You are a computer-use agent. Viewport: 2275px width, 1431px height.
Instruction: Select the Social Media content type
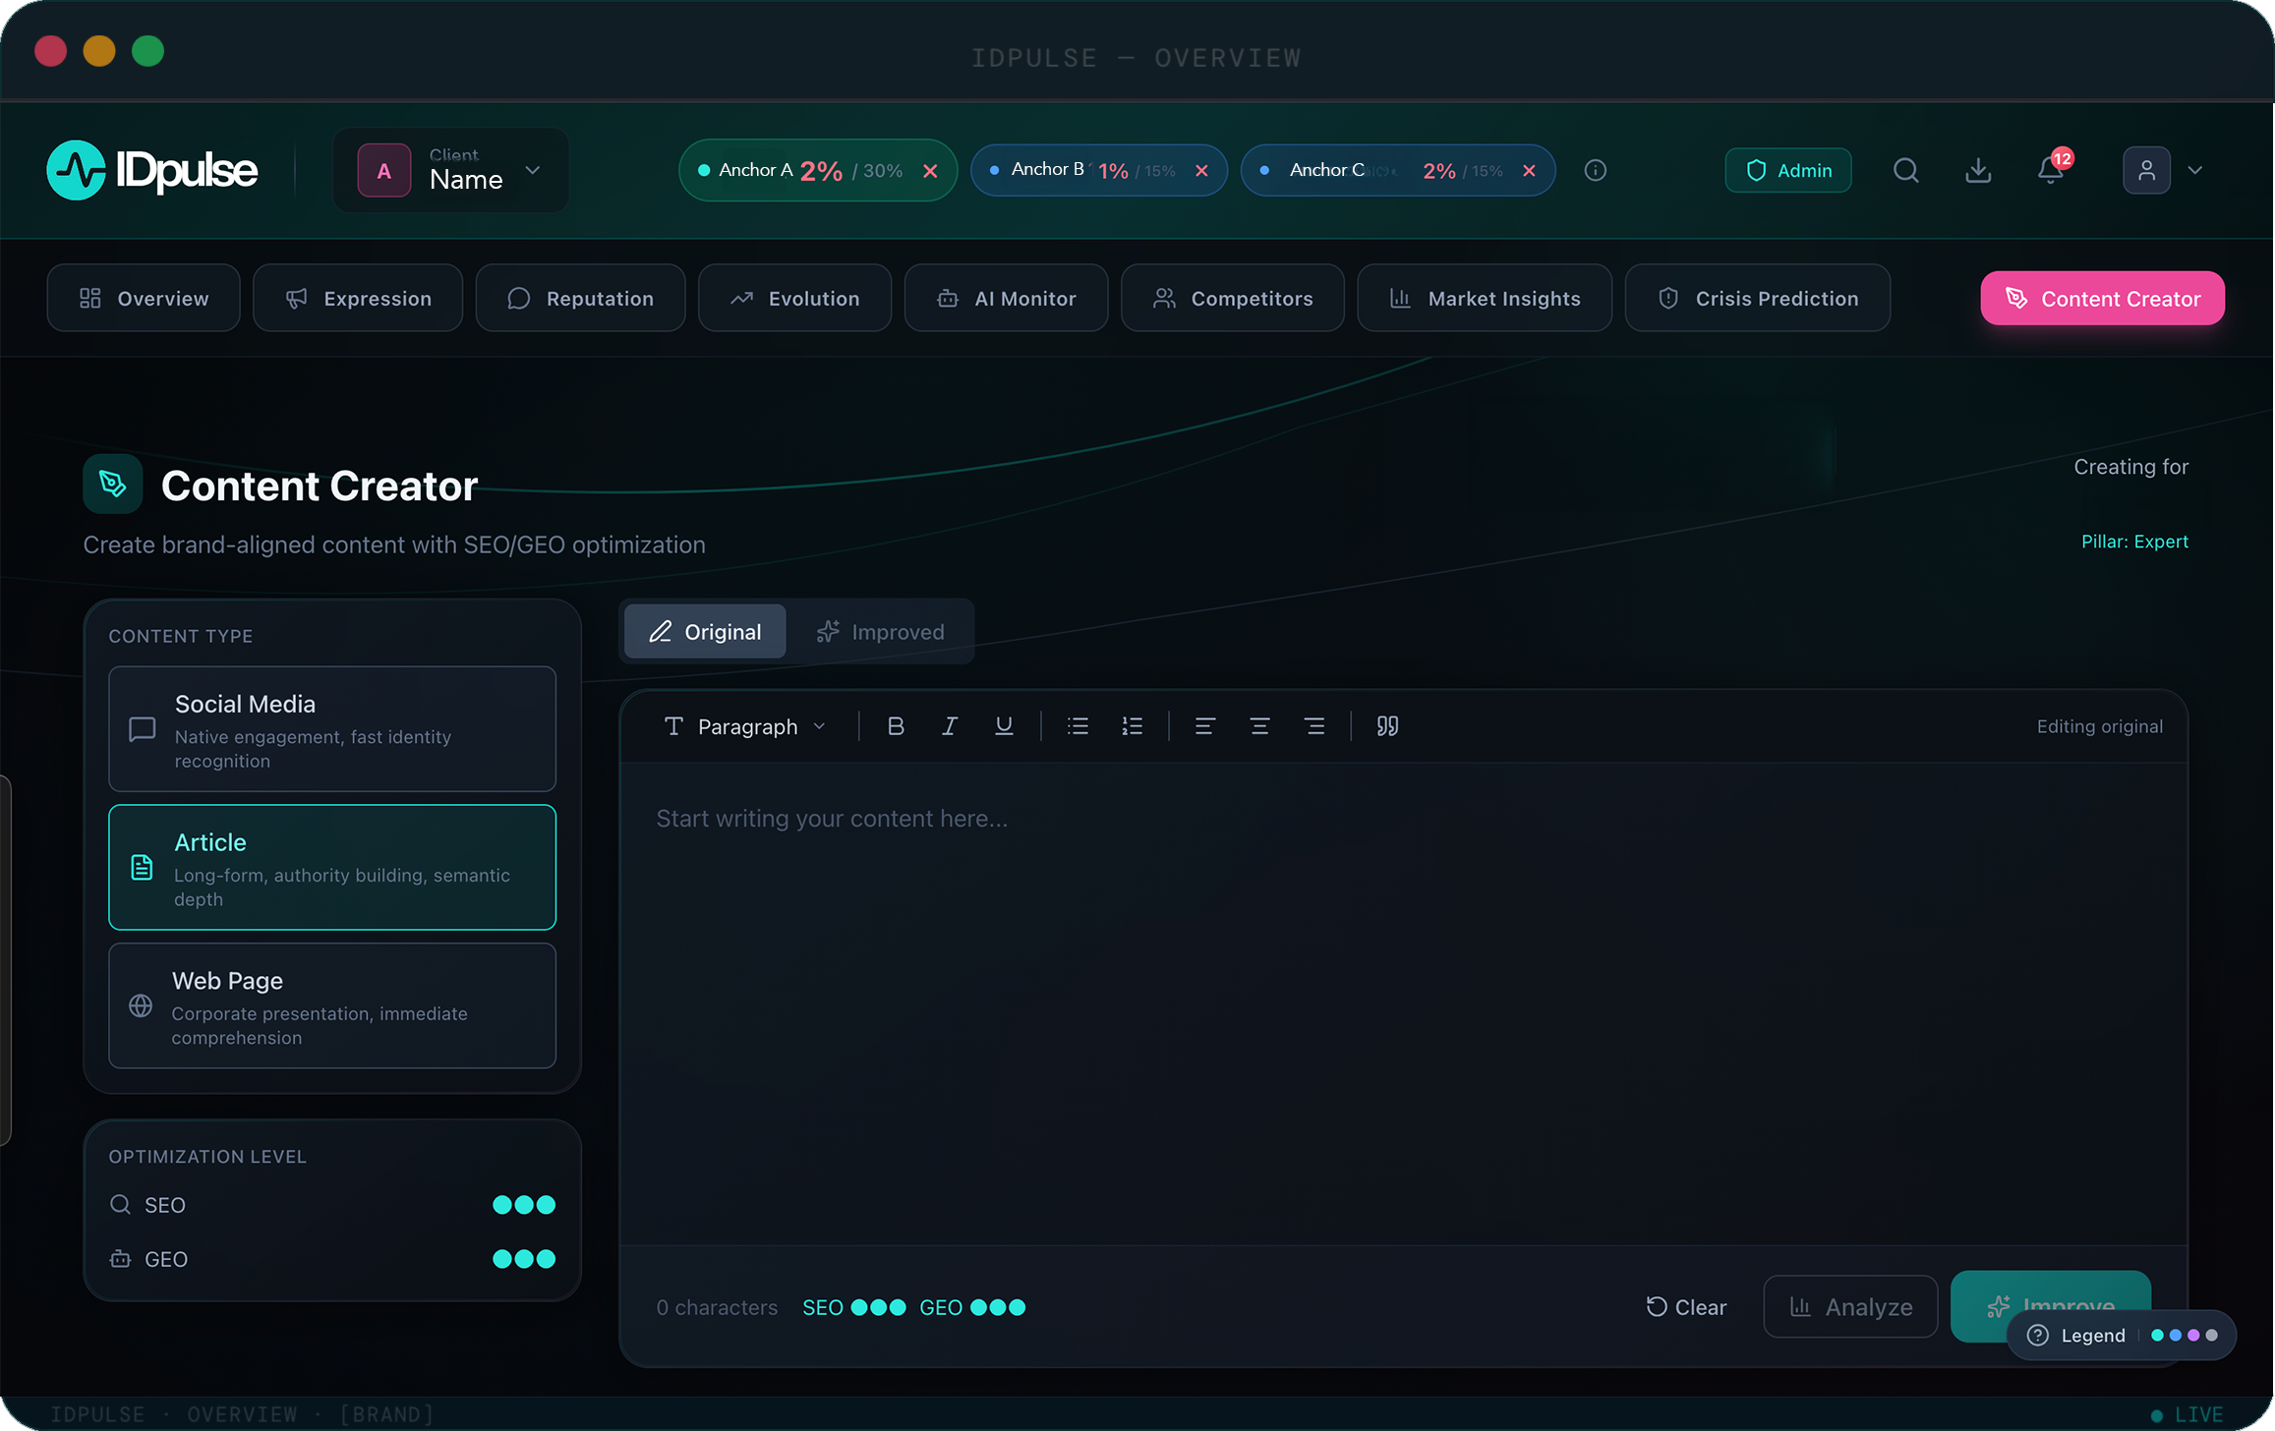click(x=332, y=729)
